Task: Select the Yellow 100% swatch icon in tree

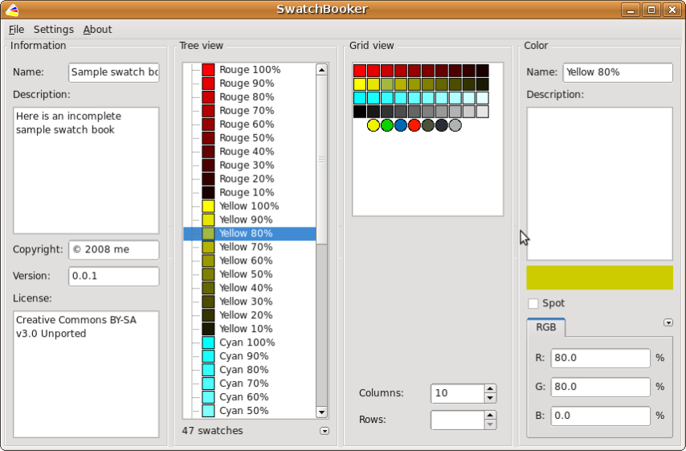Action: (x=208, y=207)
